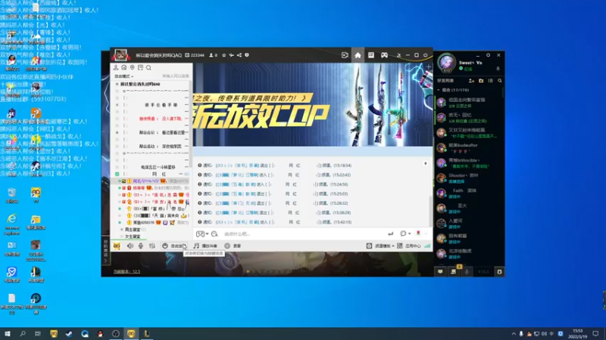Collapse the root channel node in the tree
This screenshot has width=606, height=340.
[x=117, y=84]
